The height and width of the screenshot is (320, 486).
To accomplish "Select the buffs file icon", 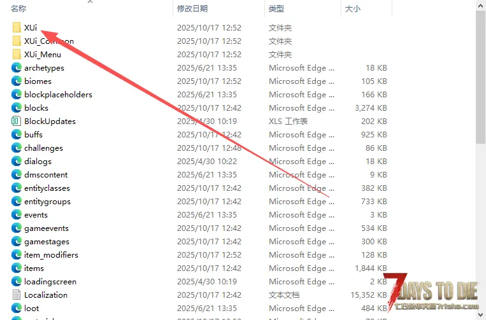I will point(17,135).
